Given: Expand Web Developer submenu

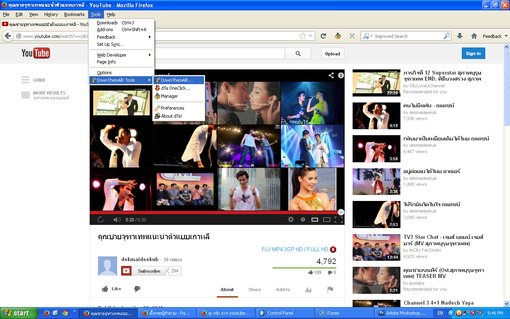Looking at the screenshot, I should click(x=121, y=55).
